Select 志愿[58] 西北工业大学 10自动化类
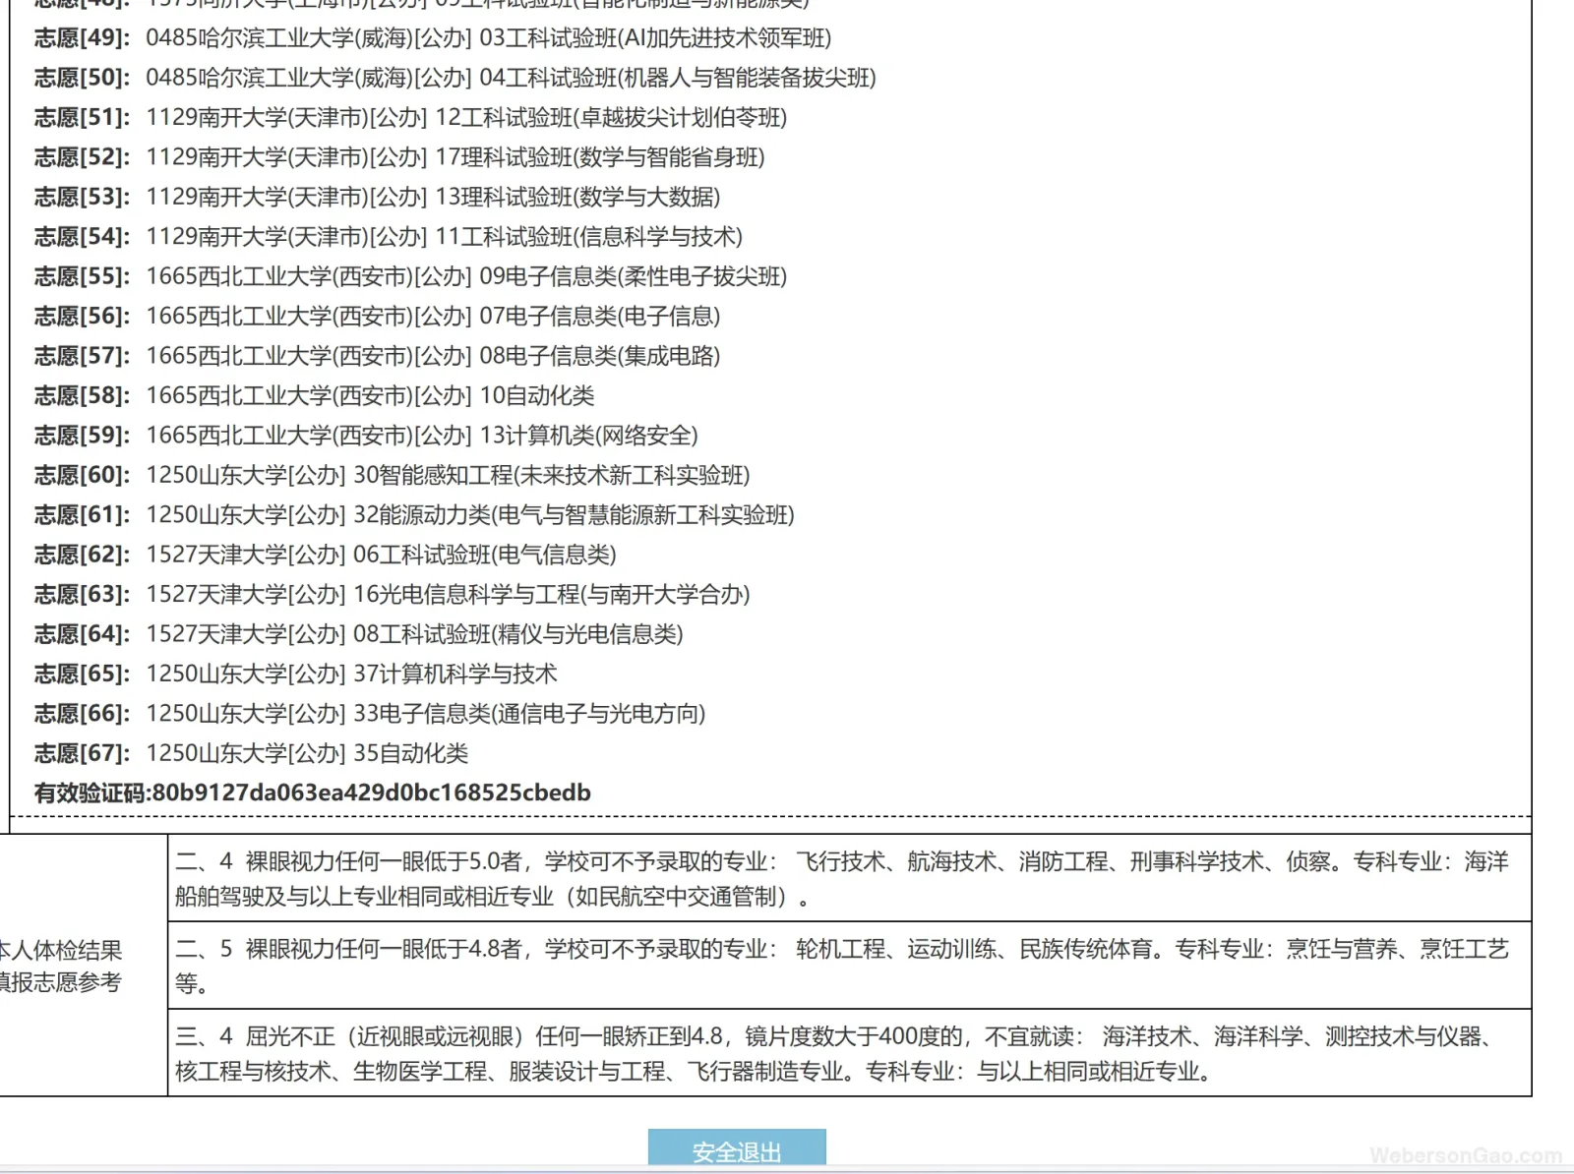 tap(315, 395)
